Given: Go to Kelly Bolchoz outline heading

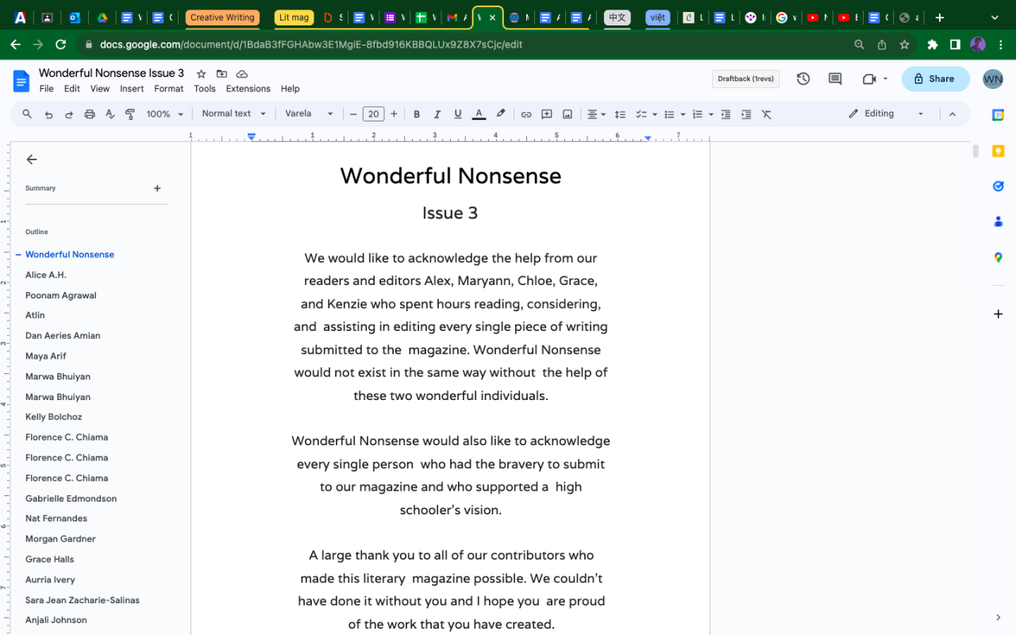Looking at the screenshot, I should 54,417.
